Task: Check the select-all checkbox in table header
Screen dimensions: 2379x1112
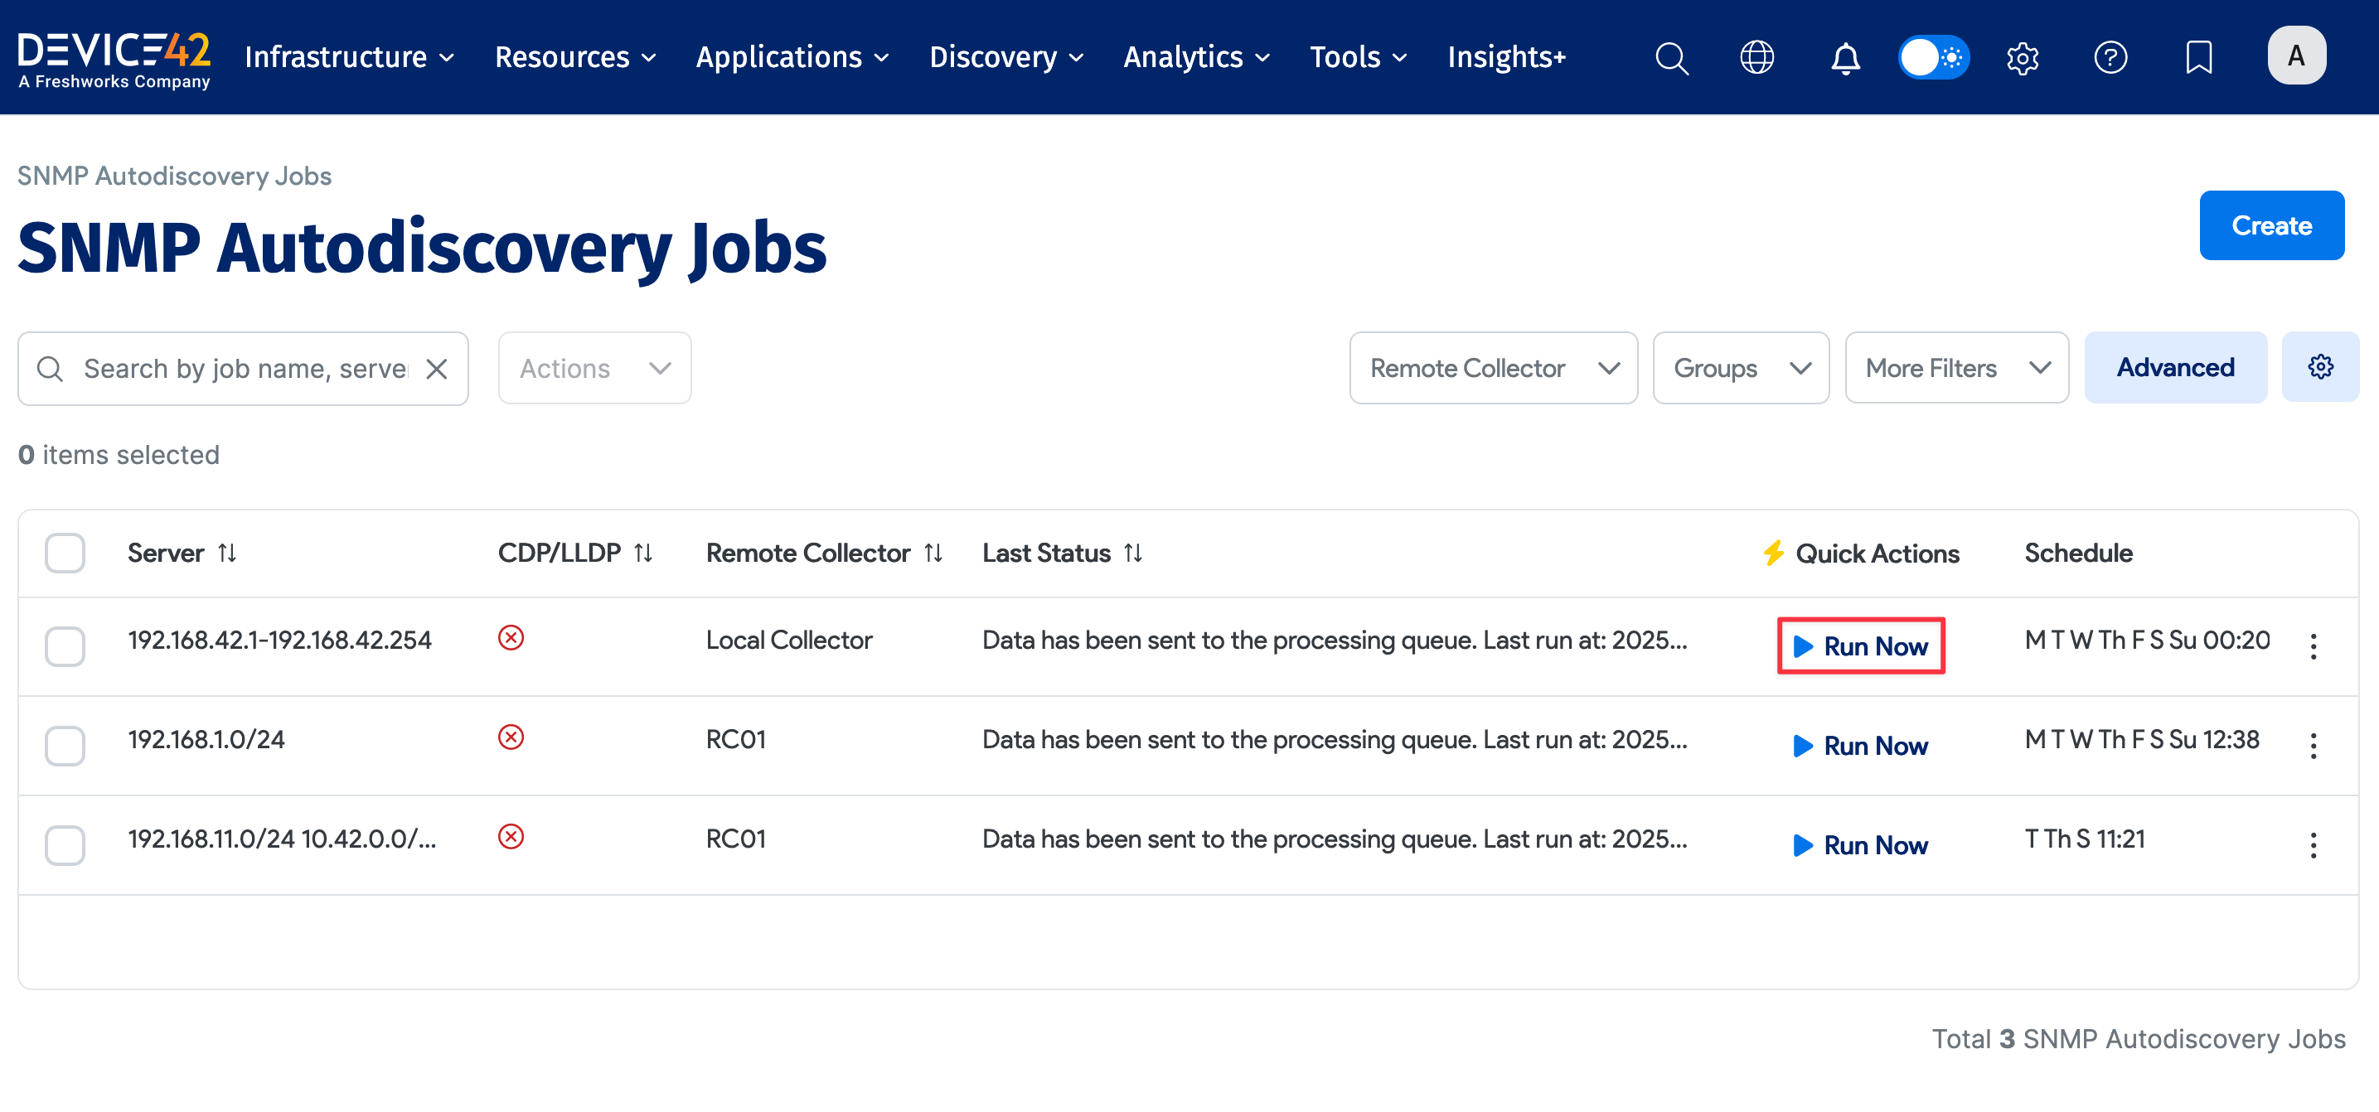Action: point(64,552)
